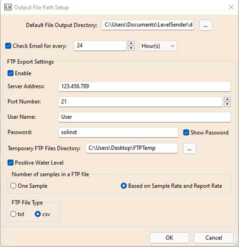239x247 pixels.
Task: Browse for Temporary FTP Files Directory
Action: 189,148
